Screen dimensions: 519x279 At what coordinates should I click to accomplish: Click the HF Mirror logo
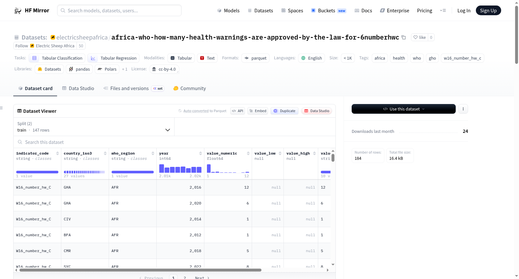click(32, 10)
